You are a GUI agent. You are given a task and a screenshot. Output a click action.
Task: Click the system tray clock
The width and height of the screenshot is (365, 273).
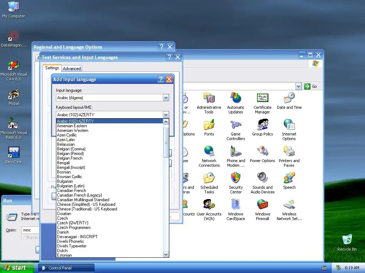(x=352, y=268)
